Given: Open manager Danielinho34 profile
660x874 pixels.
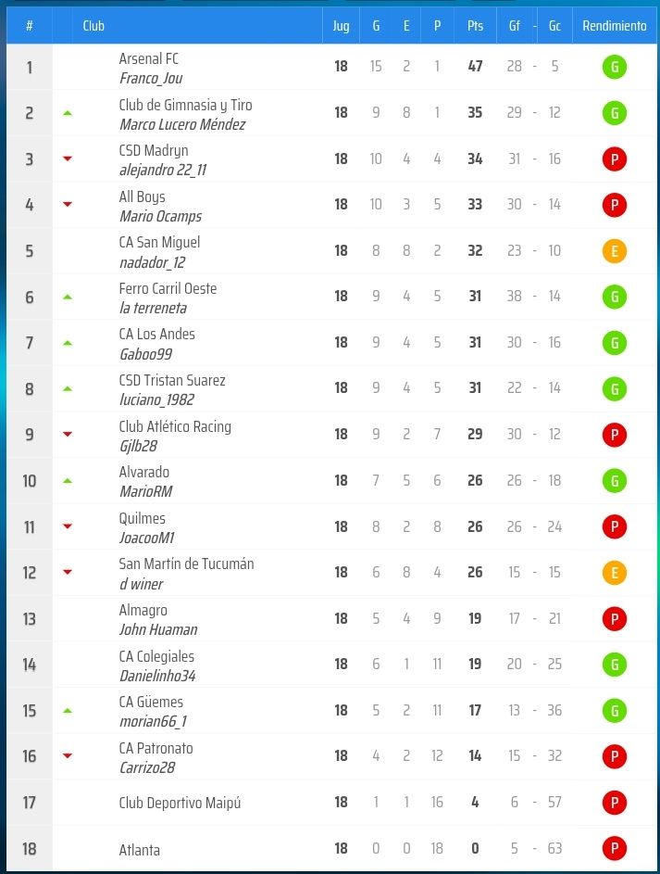Looking at the screenshot, I should coord(157,677).
